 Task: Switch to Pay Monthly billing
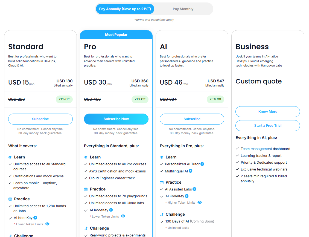pyautogui.click(x=183, y=9)
